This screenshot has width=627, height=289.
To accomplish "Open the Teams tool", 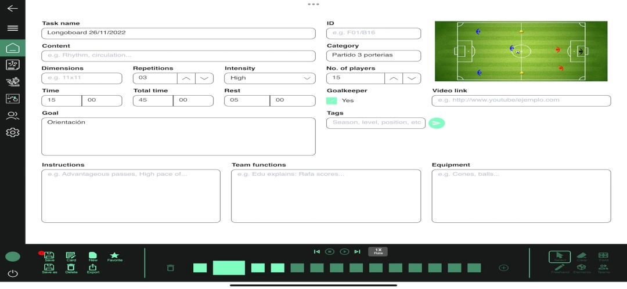I will 603,268.
